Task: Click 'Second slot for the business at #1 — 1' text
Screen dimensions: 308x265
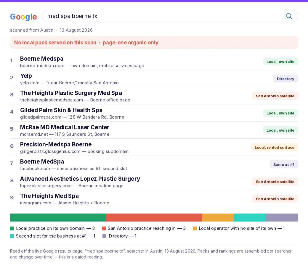Action: [56, 236]
